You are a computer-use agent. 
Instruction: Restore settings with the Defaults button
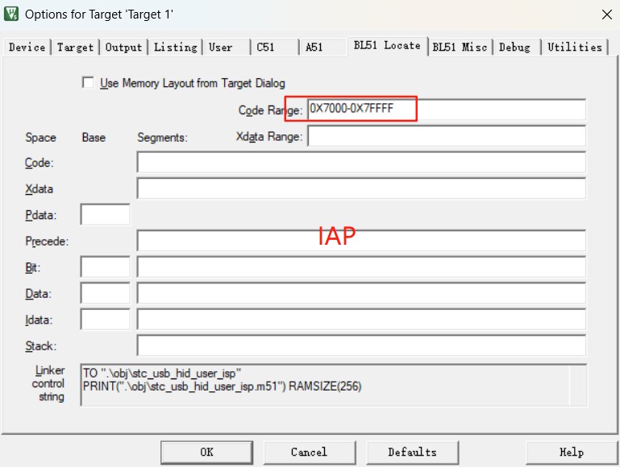point(413,453)
